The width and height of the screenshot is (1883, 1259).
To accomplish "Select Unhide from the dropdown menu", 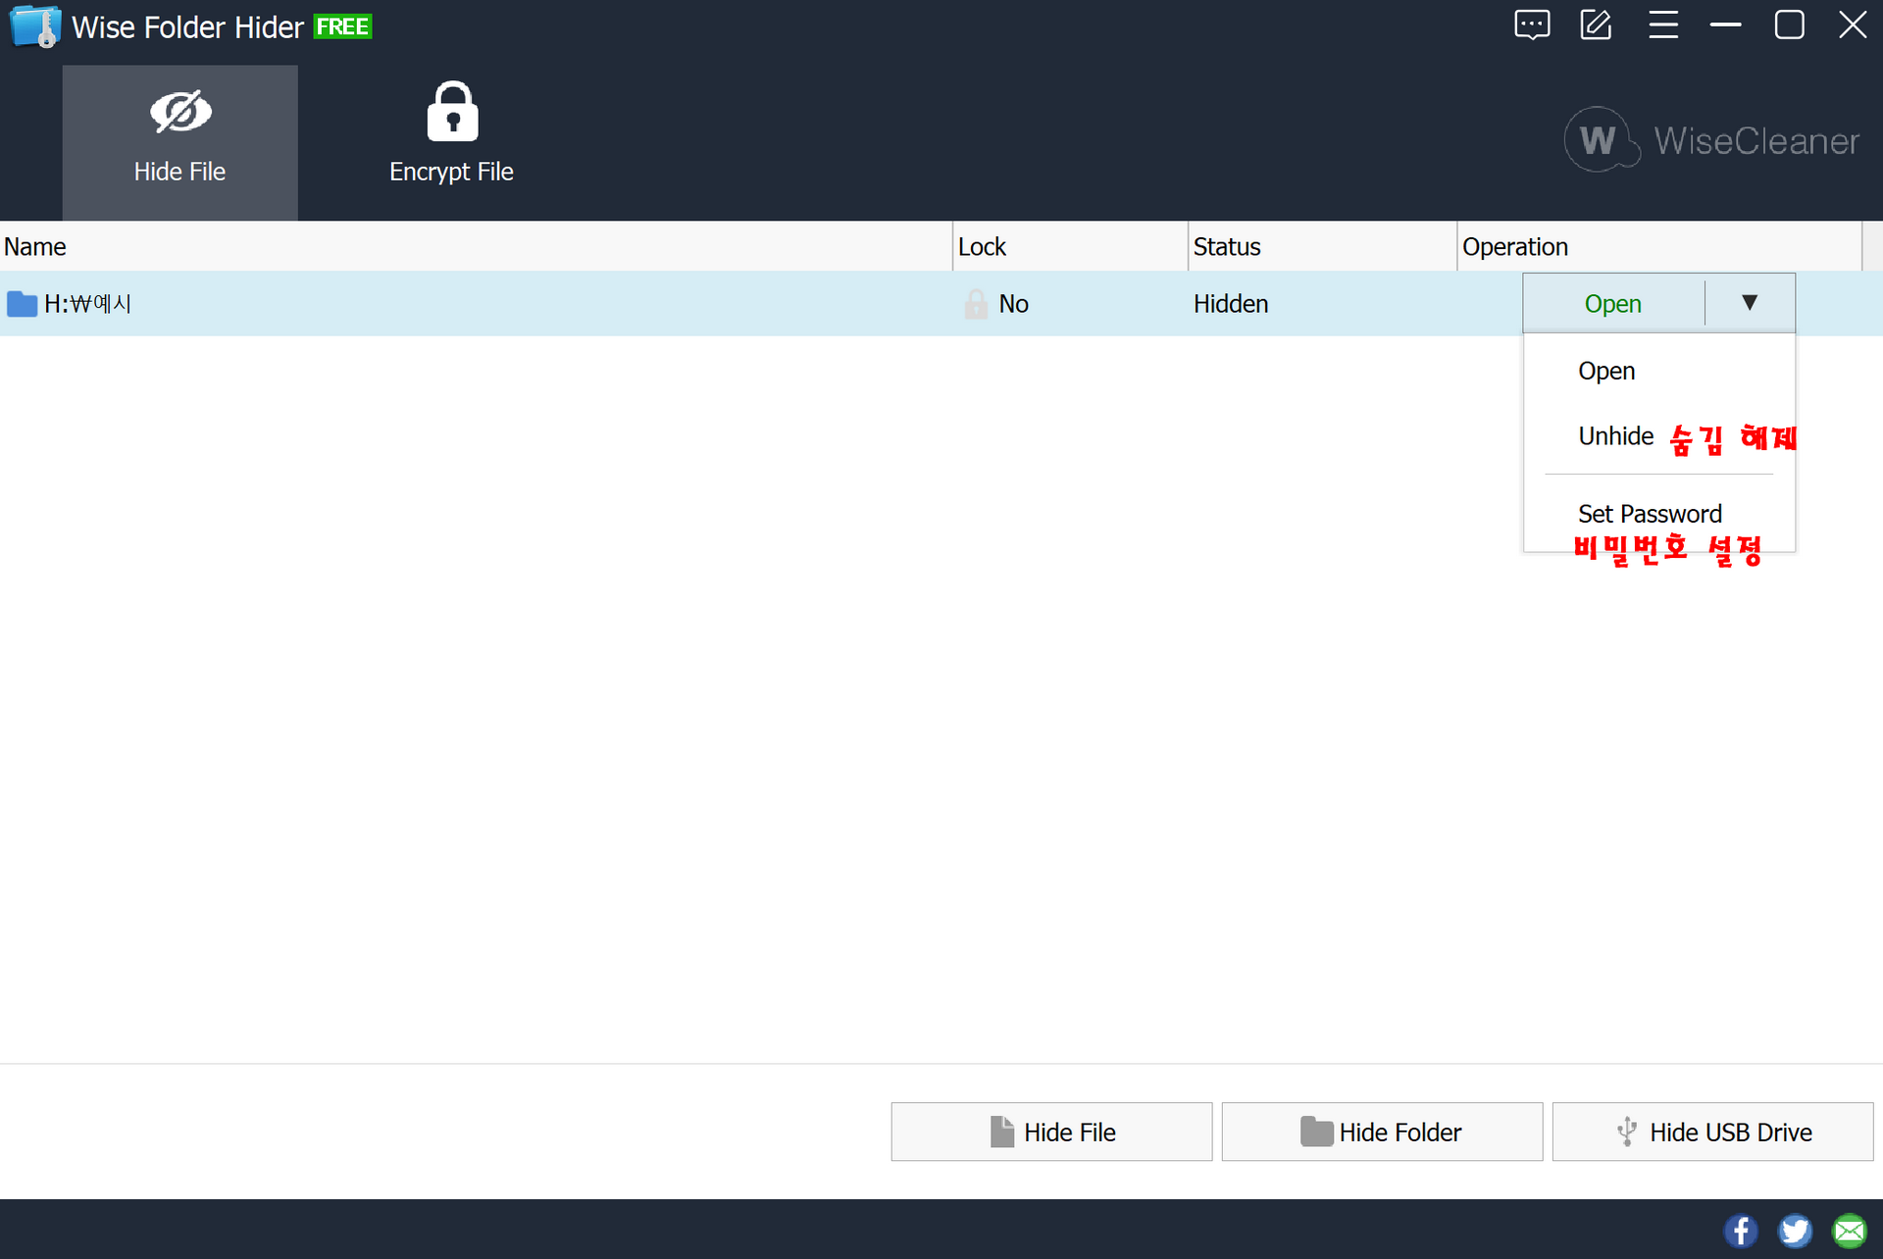I will point(1615,436).
